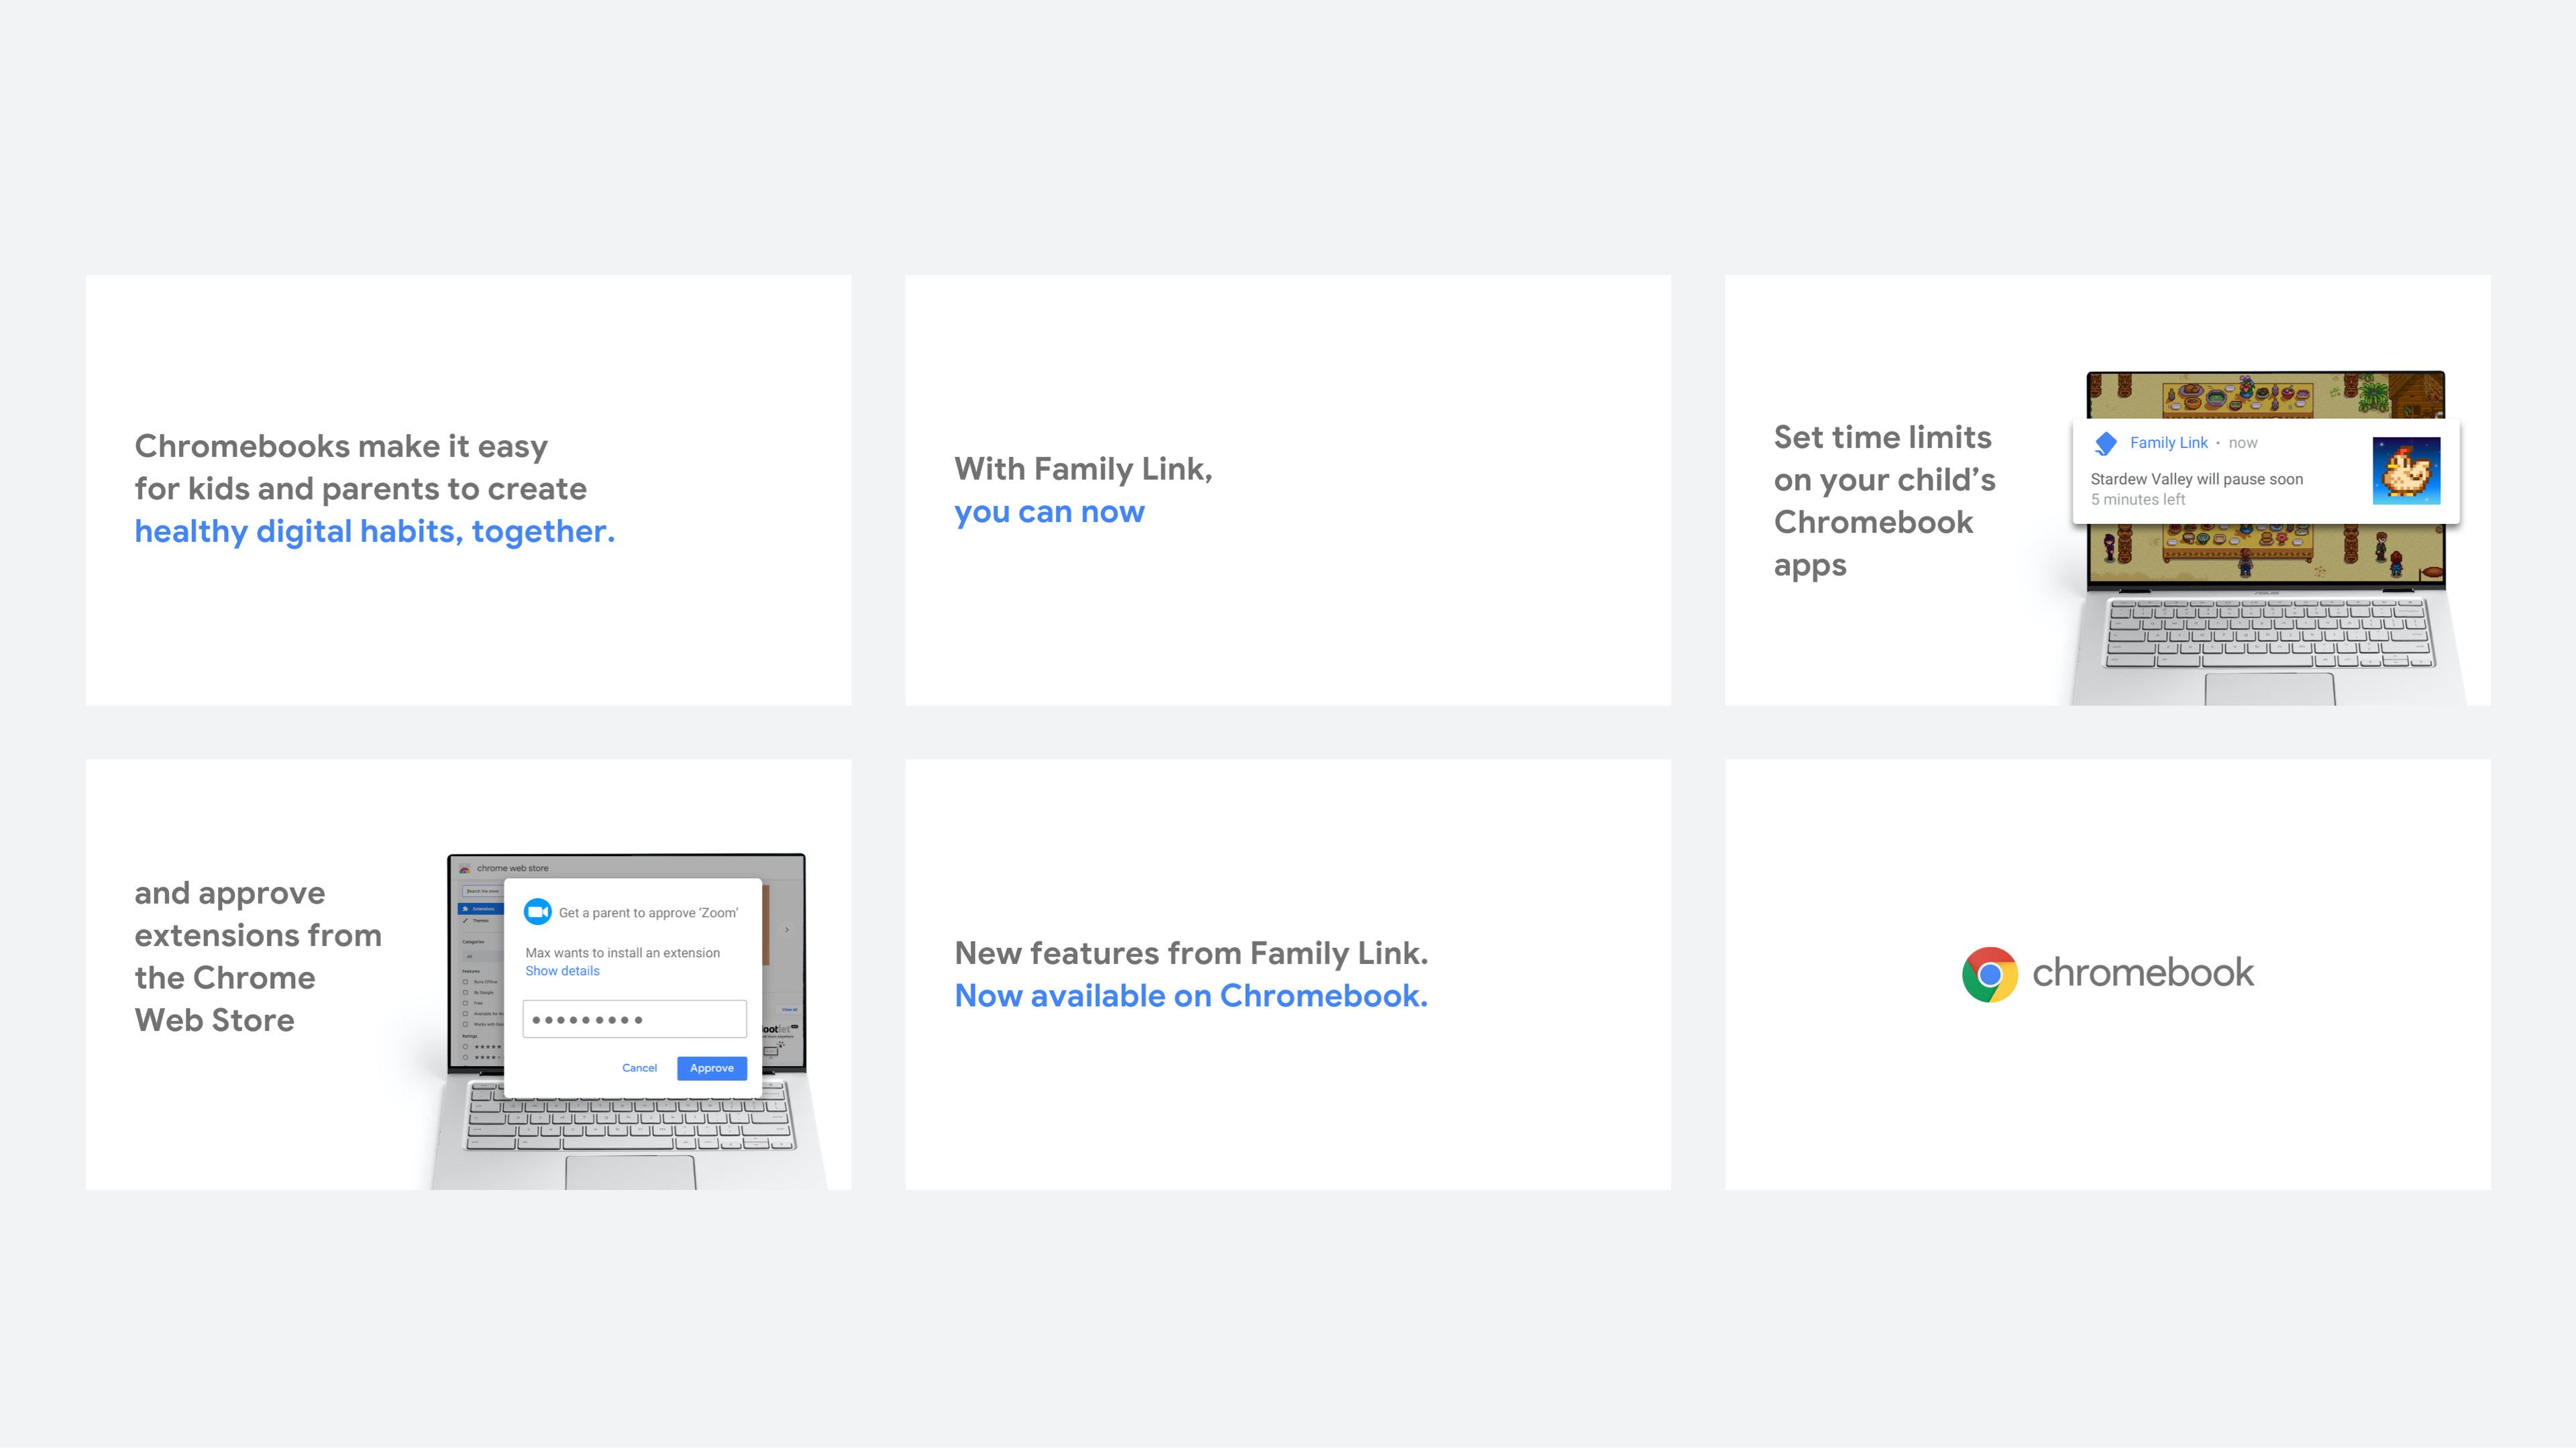
Task: Click 'Stardew Valley will pause soon' text
Action: pos(2196,479)
